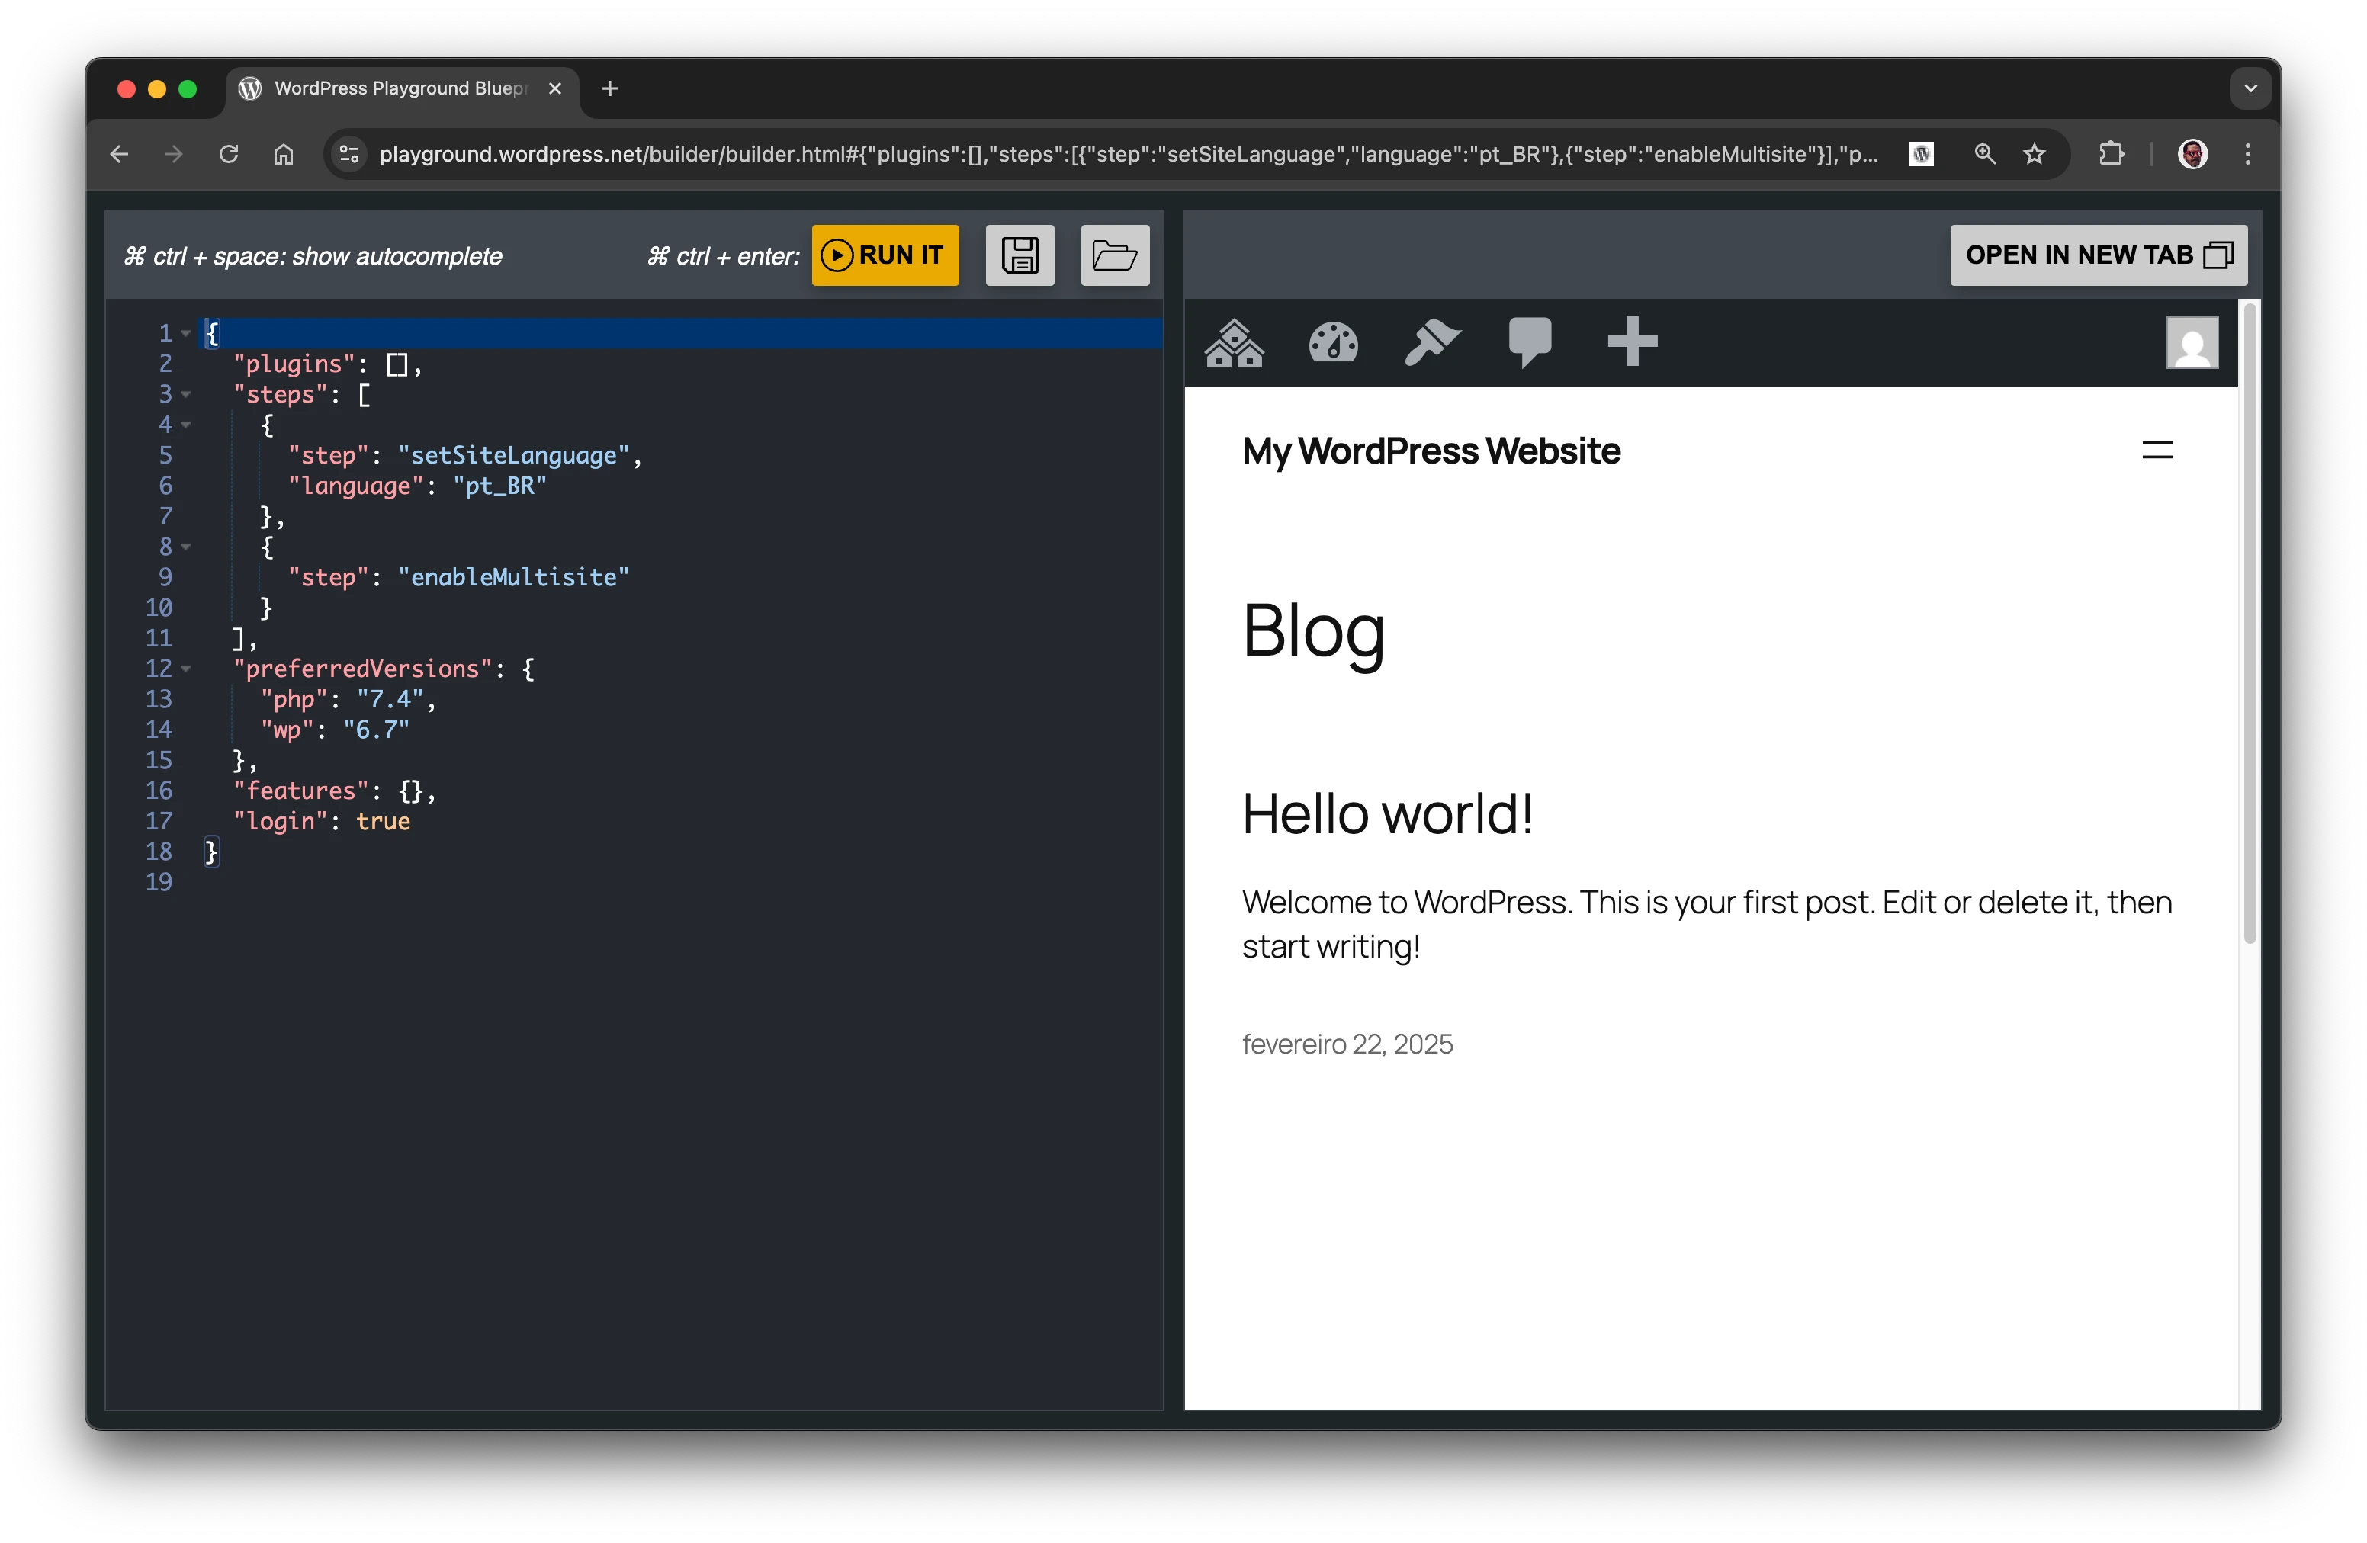
Task: Open the Hello world! post link
Action: pyautogui.click(x=1386, y=813)
